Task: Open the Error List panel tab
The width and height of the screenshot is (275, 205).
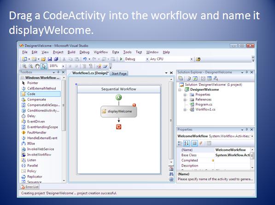Action: tap(29, 187)
